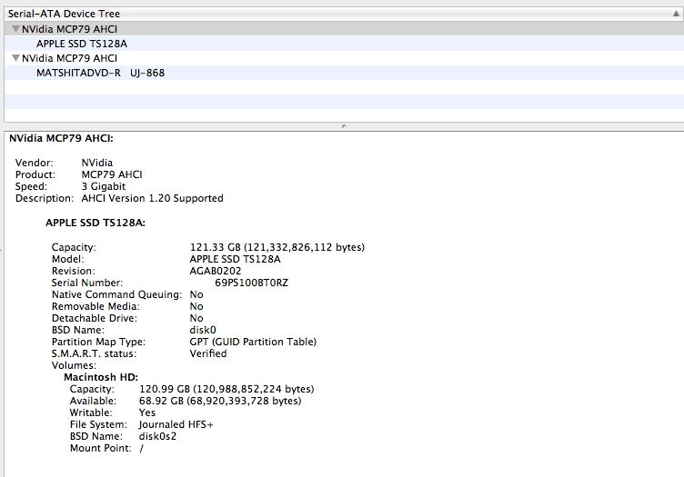
Task: Click the Speed value 3 Gigabit
Action: (x=104, y=186)
